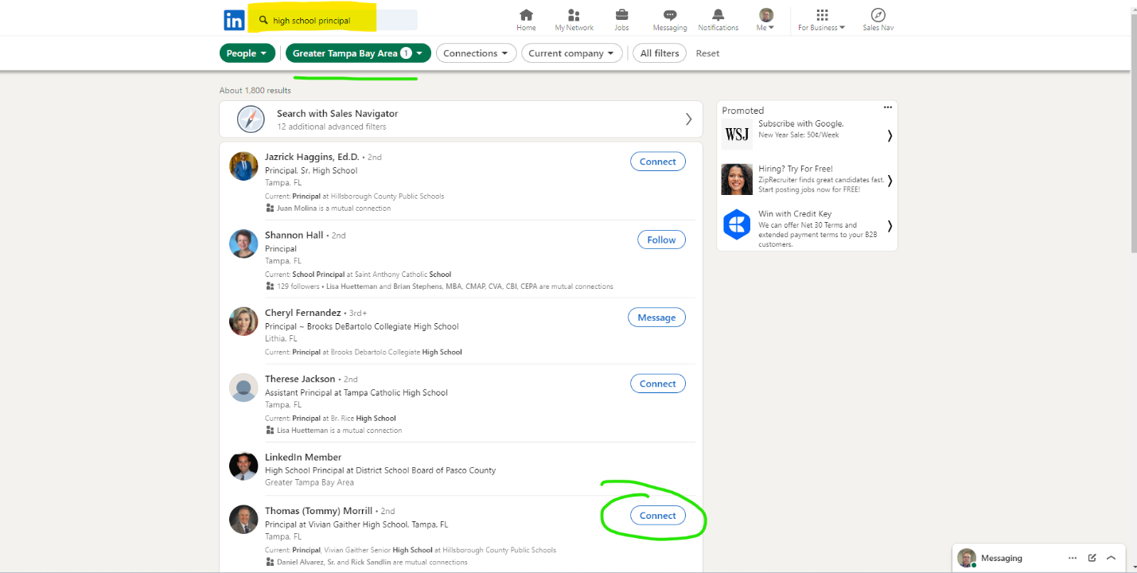The image size is (1137, 573).
Task: Expand the For Business grid menu
Action: (822, 20)
